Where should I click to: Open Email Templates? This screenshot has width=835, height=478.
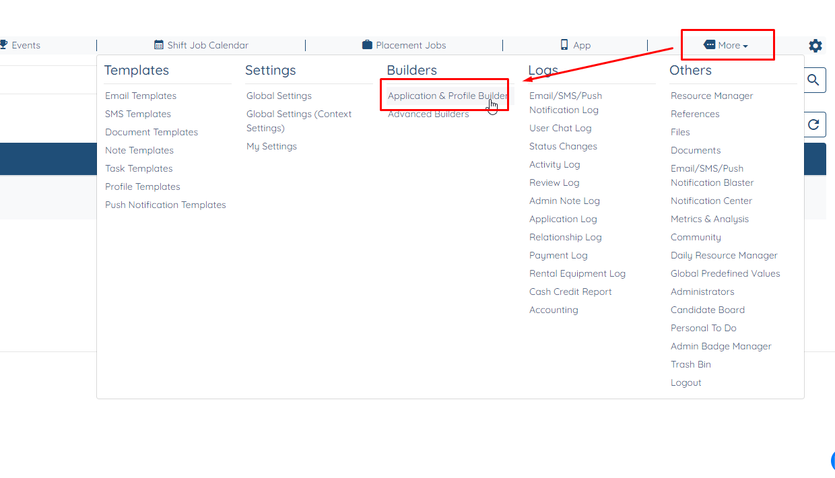click(x=141, y=96)
